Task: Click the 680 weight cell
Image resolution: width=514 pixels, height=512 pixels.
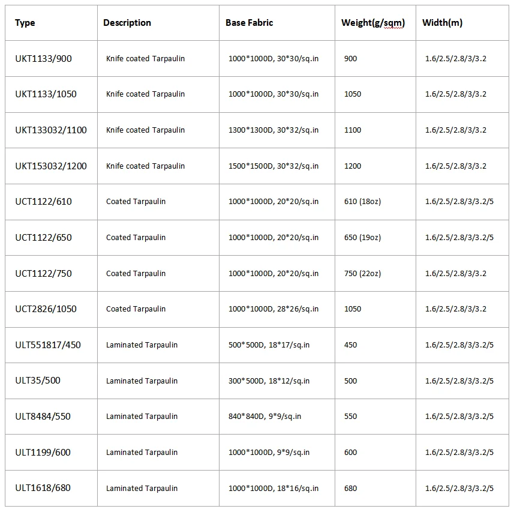Action: [x=351, y=489]
